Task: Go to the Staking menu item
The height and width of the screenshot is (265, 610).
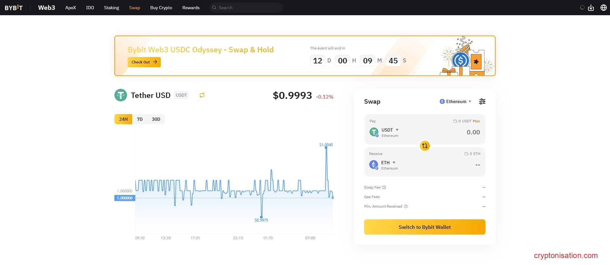Action: pyautogui.click(x=112, y=8)
